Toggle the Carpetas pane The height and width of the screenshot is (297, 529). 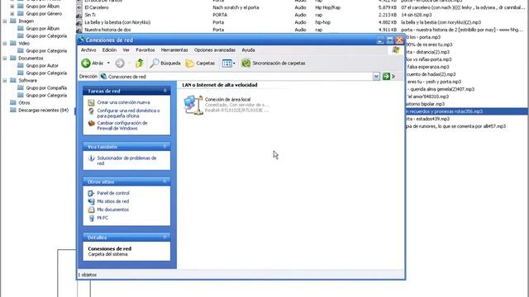click(x=200, y=63)
